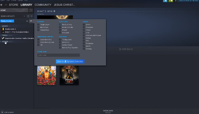
Task: Check the Played checkbox
Action: click(60, 30)
